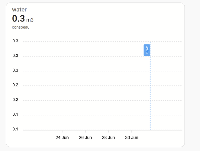Select the 30 Jun date label
200x151 pixels.
[131, 138]
